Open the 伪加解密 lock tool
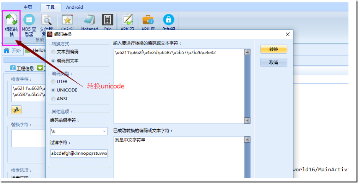 (x=169, y=22)
